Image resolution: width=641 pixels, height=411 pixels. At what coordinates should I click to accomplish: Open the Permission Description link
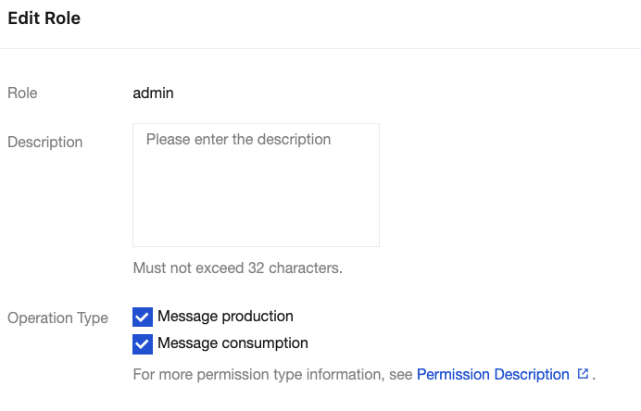(x=493, y=375)
